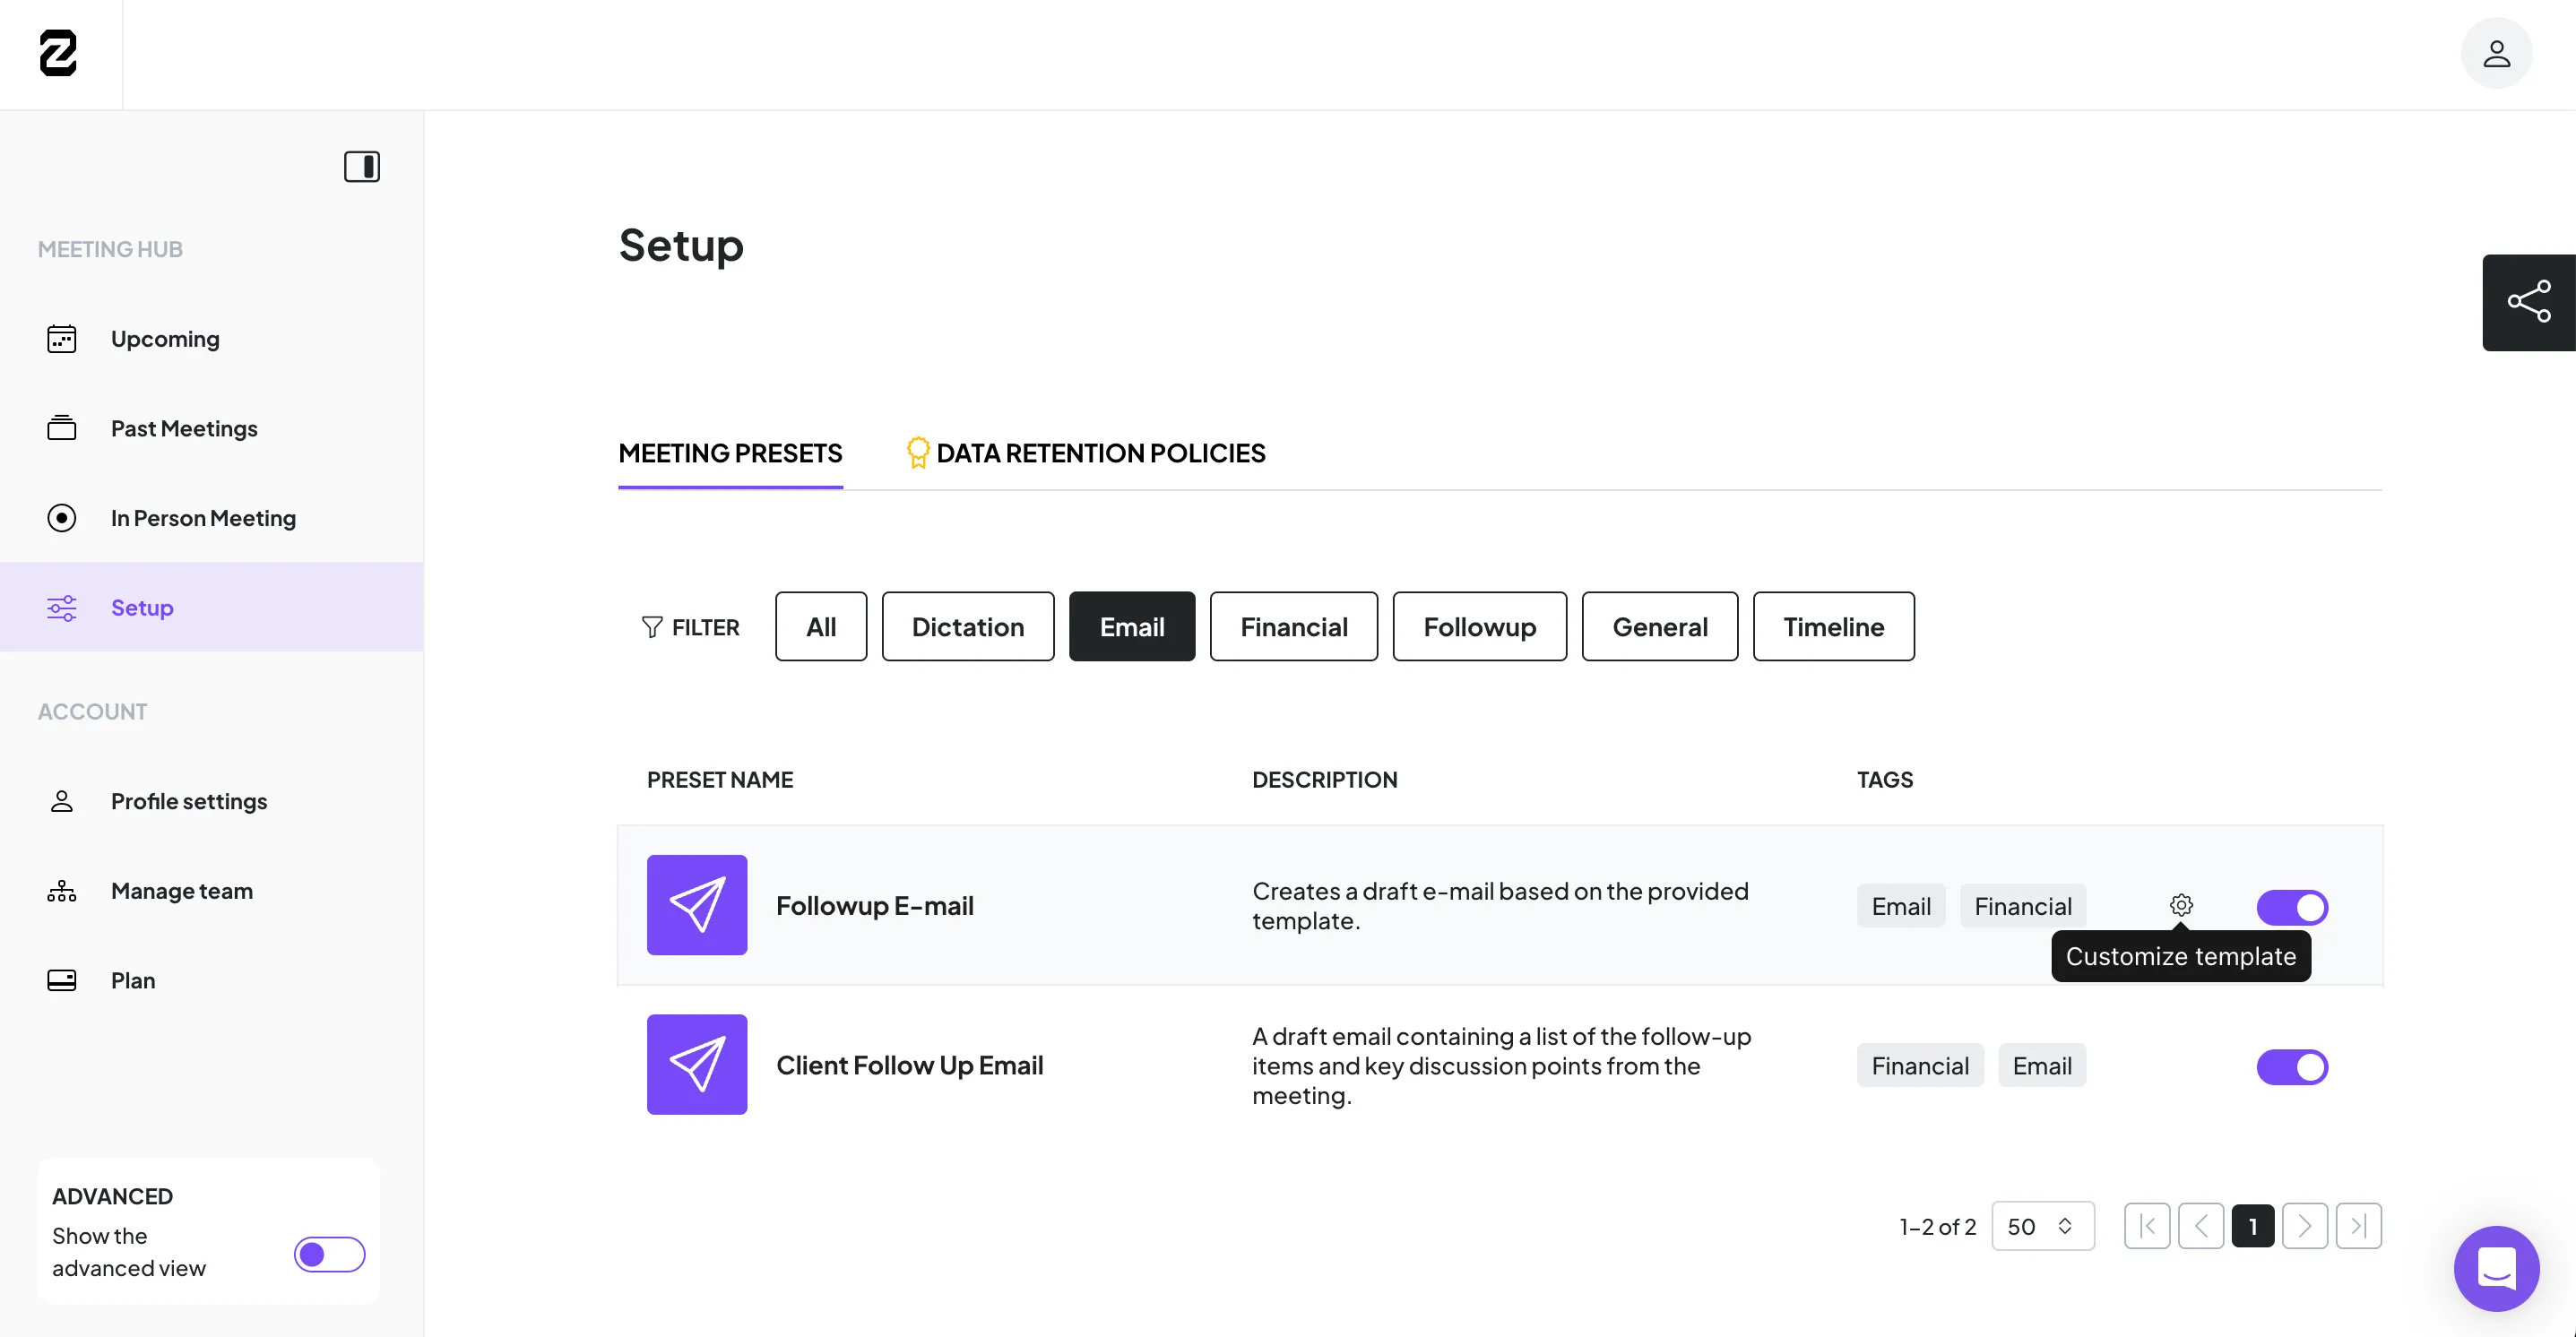Click the Manage team hierarchy icon
Image resolution: width=2576 pixels, height=1337 pixels.
point(62,891)
